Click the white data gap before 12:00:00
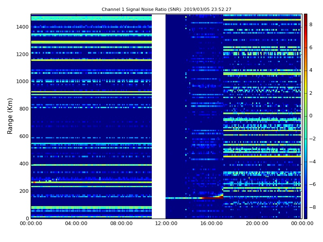The image size is (323, 242). pyautogui.click(x=159, y=116)
